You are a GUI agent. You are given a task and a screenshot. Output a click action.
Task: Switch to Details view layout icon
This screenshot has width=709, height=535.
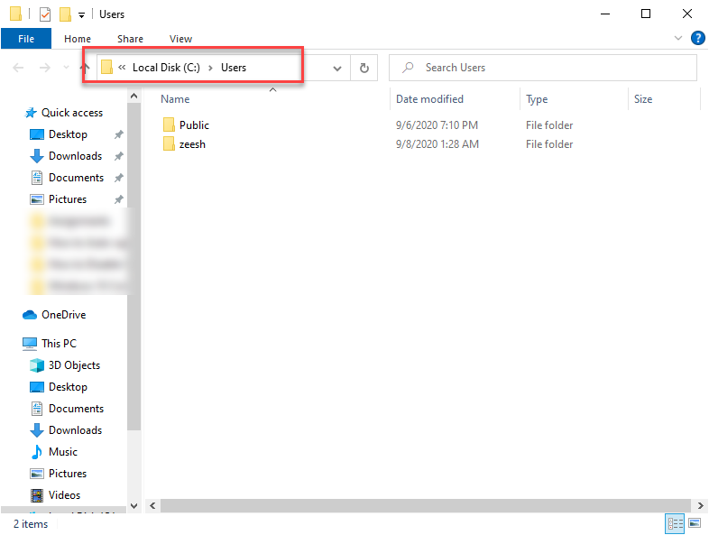point(675,523)
